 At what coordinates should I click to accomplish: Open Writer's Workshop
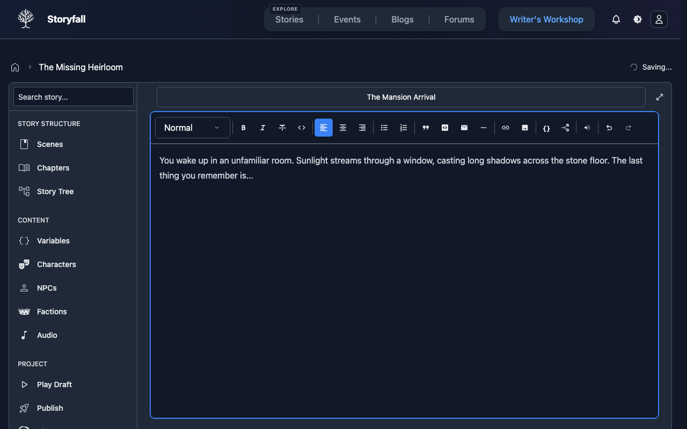click(546, 19)
